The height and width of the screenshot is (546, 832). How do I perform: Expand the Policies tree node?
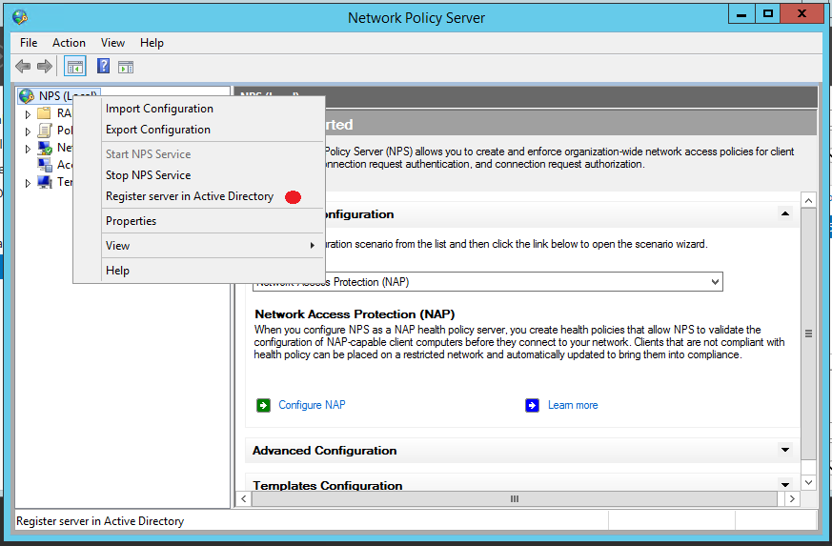click(29, 131)
